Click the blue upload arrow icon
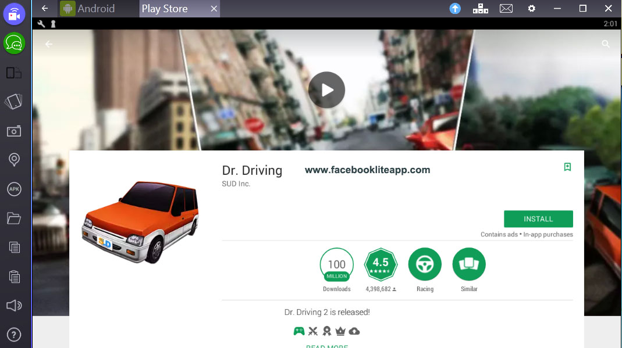The width and height of the screenshot is (622, 348). [x=455, y=8]
